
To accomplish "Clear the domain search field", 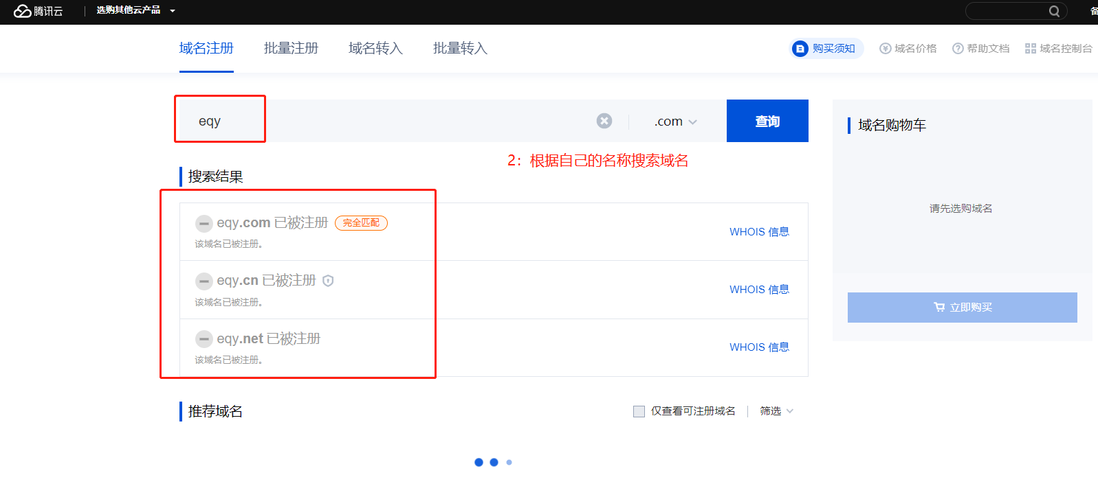I will (x=604, y=121).
